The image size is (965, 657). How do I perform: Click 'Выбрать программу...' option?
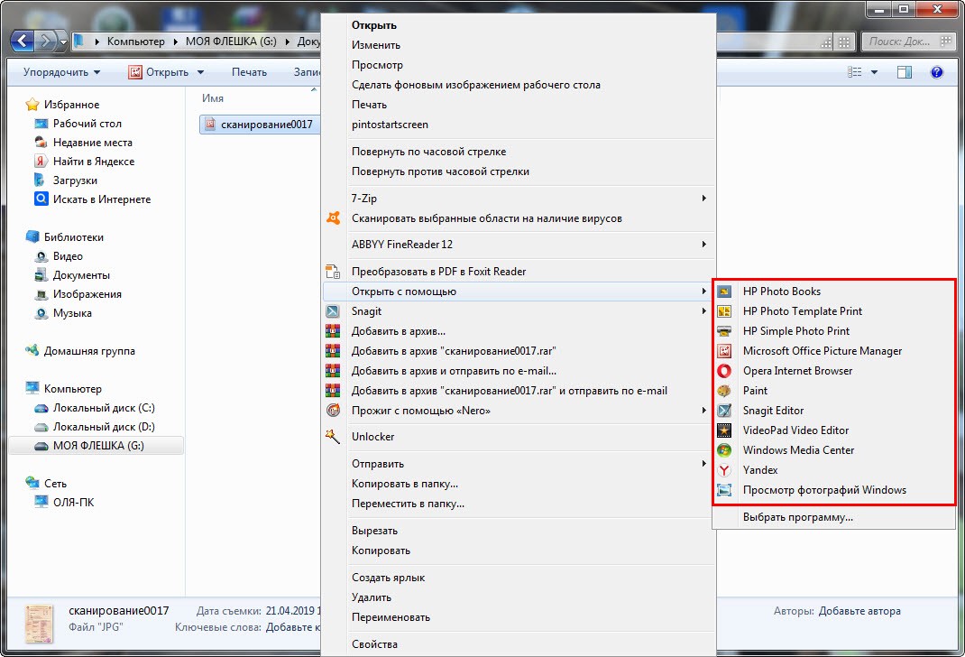(797, 517)
